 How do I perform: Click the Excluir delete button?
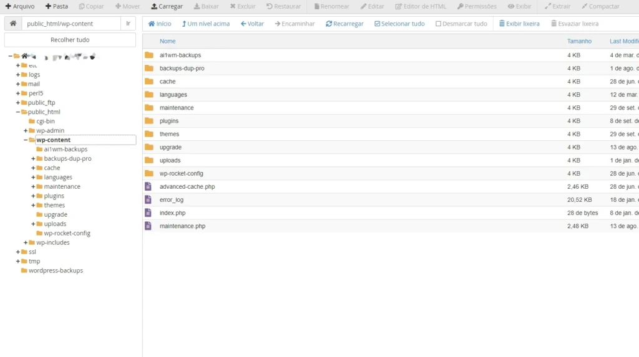243,6
